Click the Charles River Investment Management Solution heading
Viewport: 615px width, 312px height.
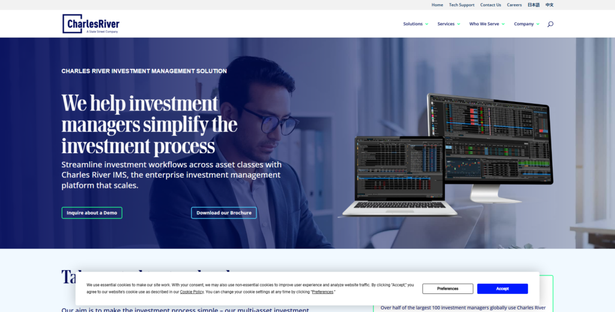coord(144,71)
